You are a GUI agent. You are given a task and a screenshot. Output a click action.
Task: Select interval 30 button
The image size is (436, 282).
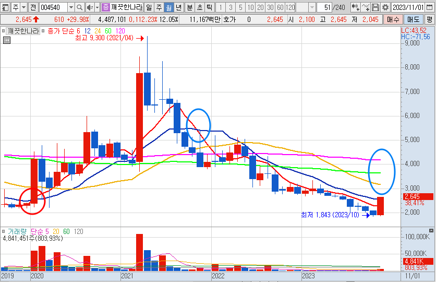pos(270,7)
